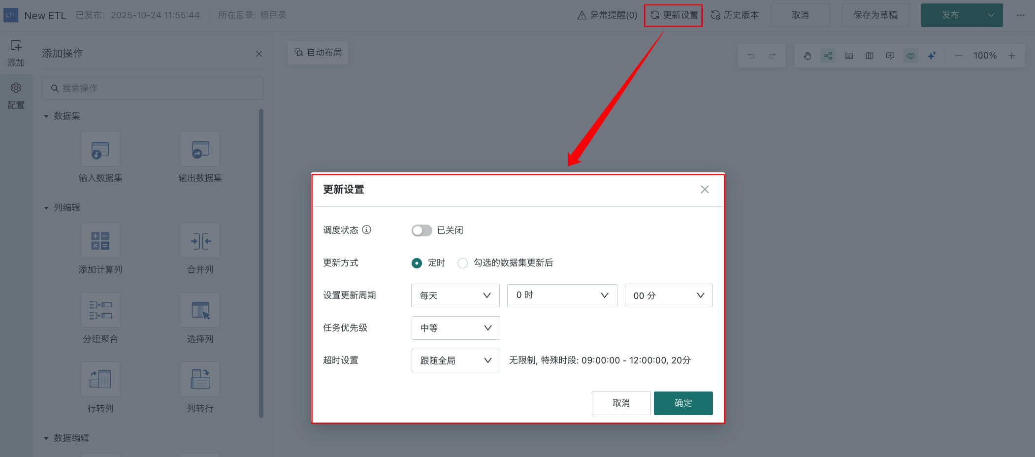This screenshot has height=457, width=1035.
Task: Click 确定 to confirm update settings
Action: click(x=683, y=403)
